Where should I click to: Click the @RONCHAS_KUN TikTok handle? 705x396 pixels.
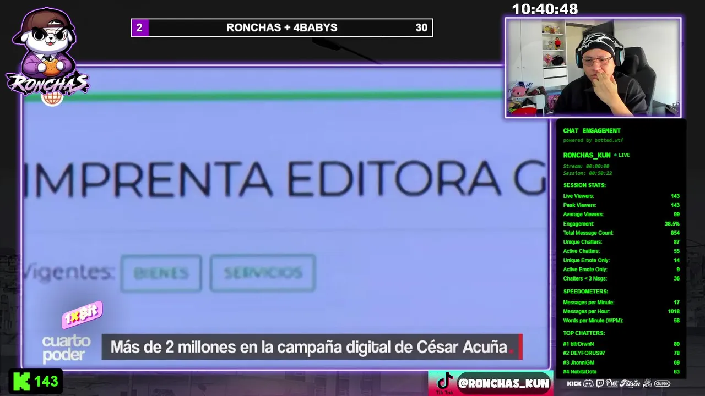[503, 383]
